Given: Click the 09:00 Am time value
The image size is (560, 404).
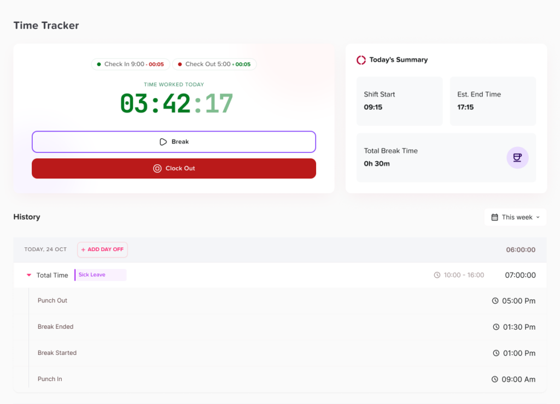Looking at the screenshot, I should (518, 379).
